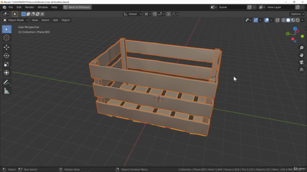
Task: Add a new View Layer icon
Action: coord(297,7)
